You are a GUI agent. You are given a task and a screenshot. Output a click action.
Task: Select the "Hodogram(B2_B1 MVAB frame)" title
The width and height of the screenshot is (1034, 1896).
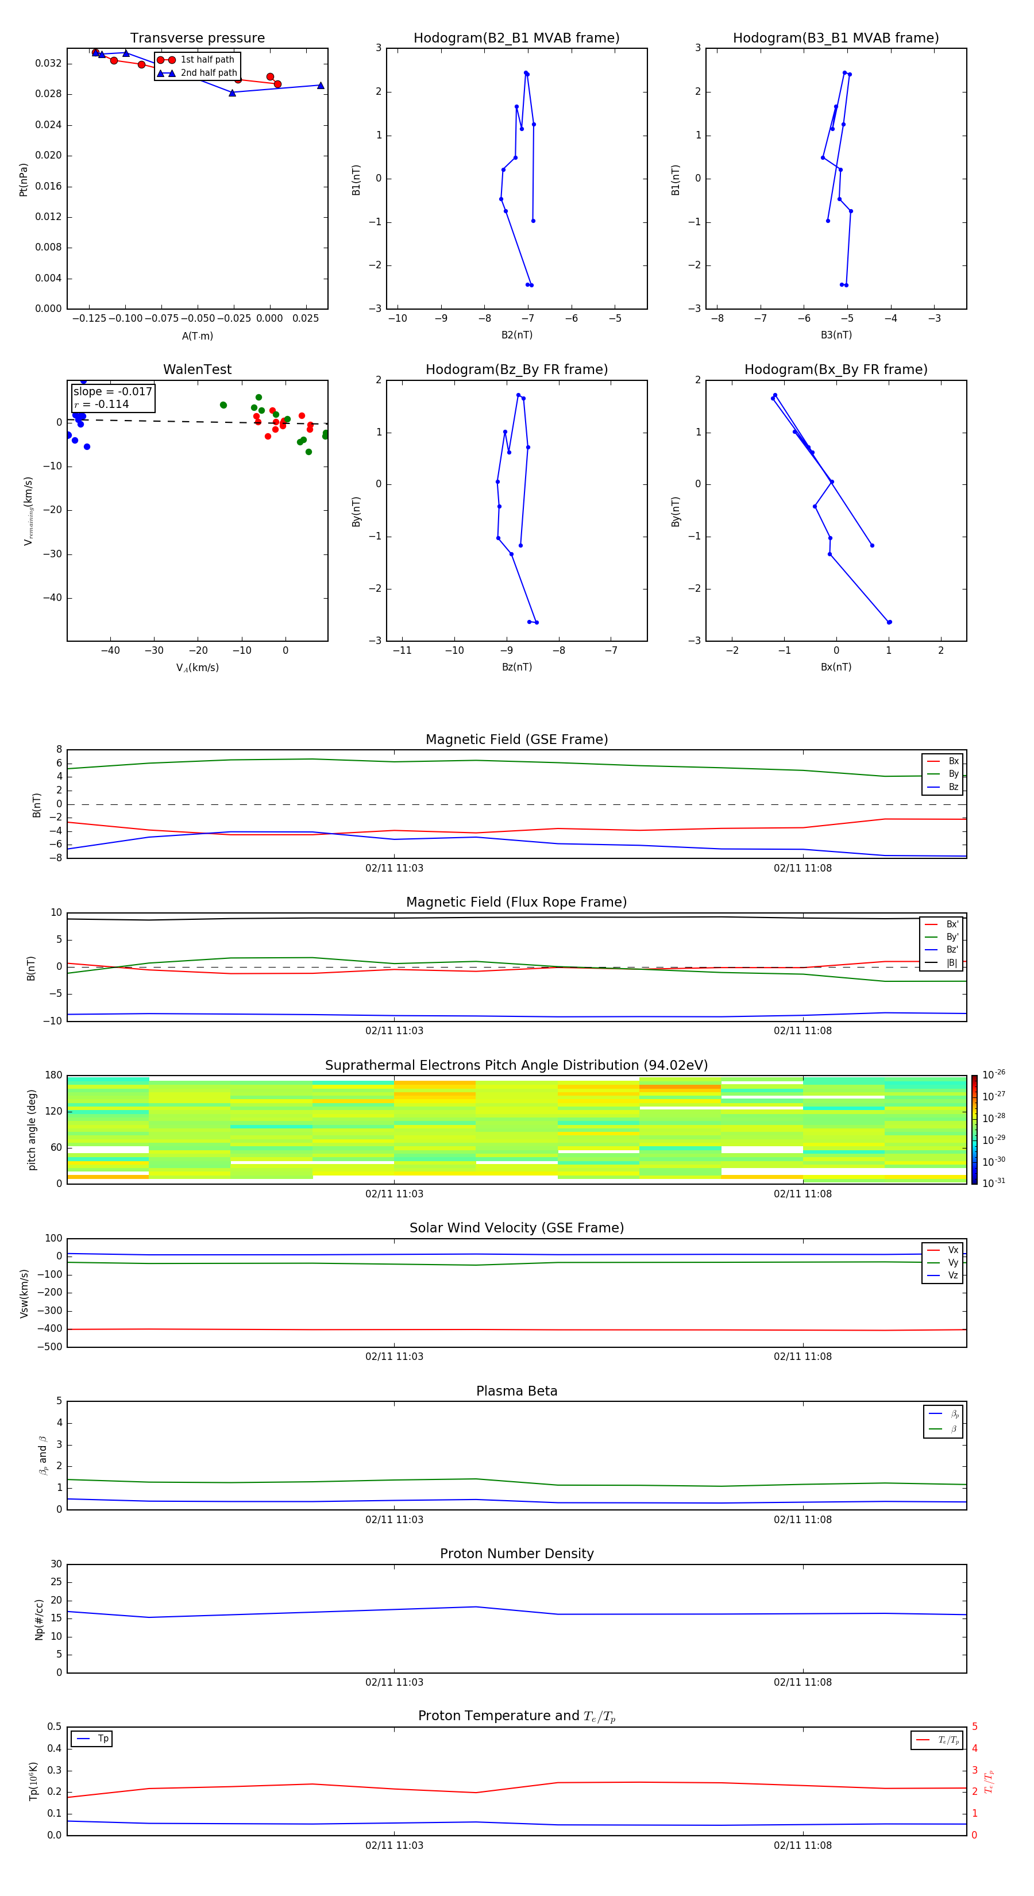(x=516, y=38)
